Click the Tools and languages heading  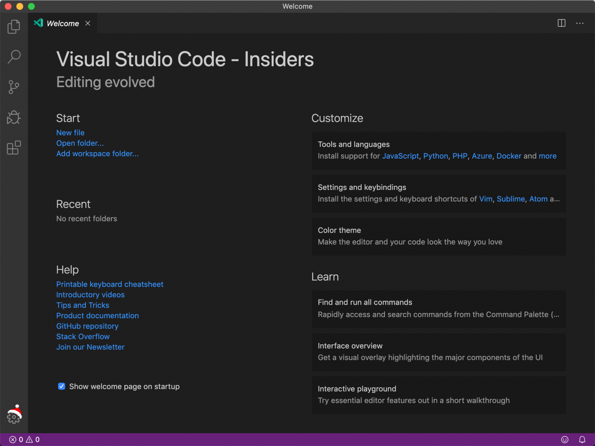click(353, 144)
